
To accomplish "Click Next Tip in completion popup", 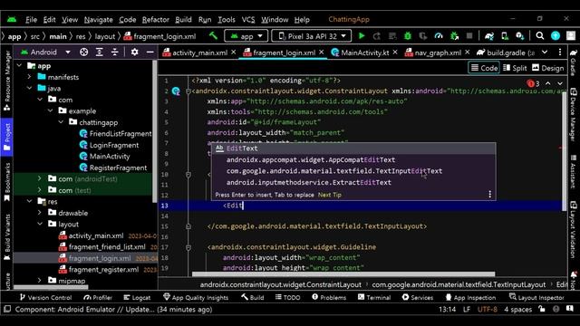I will pos(329,195).
